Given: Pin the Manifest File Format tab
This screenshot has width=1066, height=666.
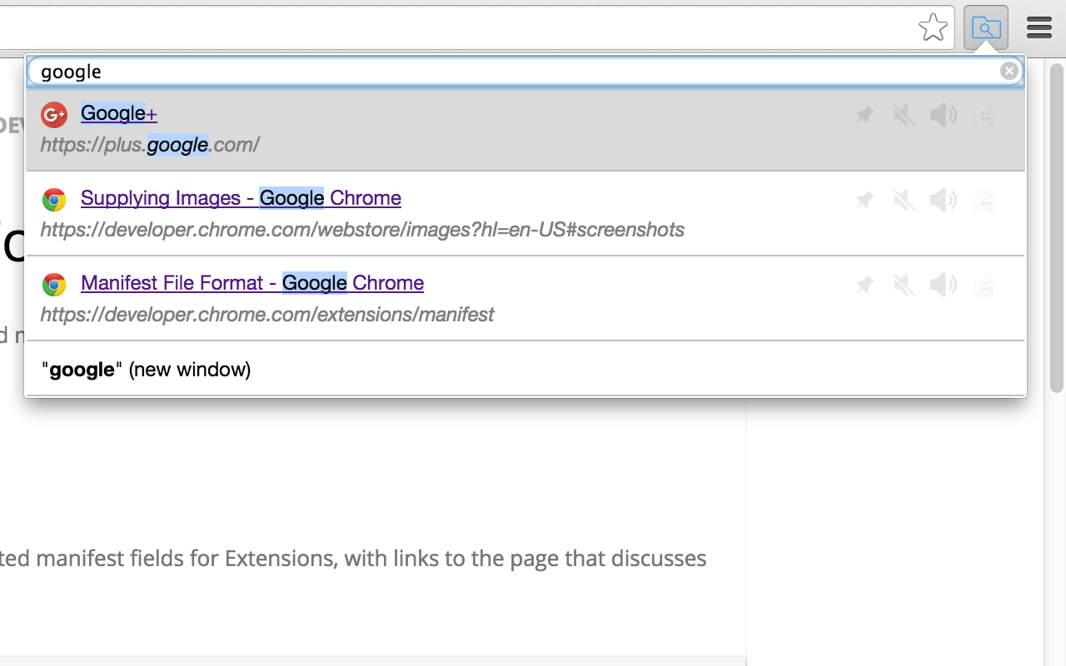Looking at the screenshot, I should point(864,285).
